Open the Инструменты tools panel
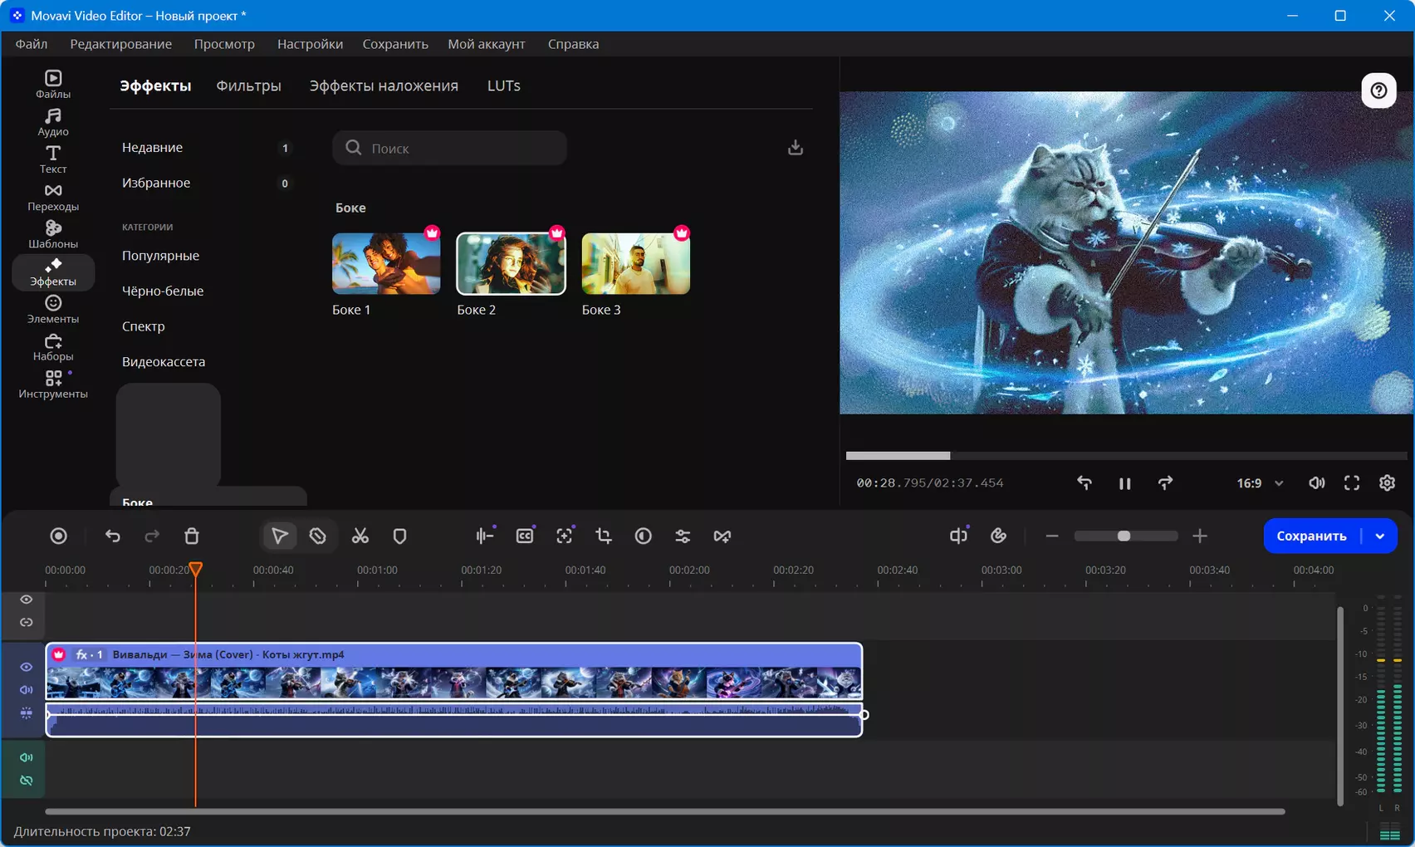Image resolution: width=1415 pixels, height=847 pixels. [53, 384]
